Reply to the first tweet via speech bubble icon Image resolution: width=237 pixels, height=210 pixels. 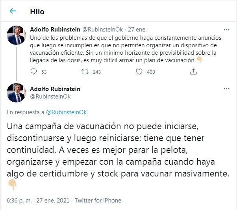coord(34,72)
